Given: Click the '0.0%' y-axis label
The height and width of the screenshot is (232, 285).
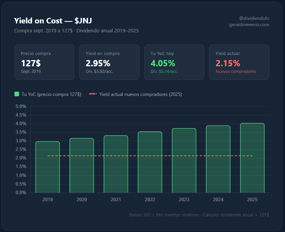Looking at the screenshot, I should click(x=21, y=193).
